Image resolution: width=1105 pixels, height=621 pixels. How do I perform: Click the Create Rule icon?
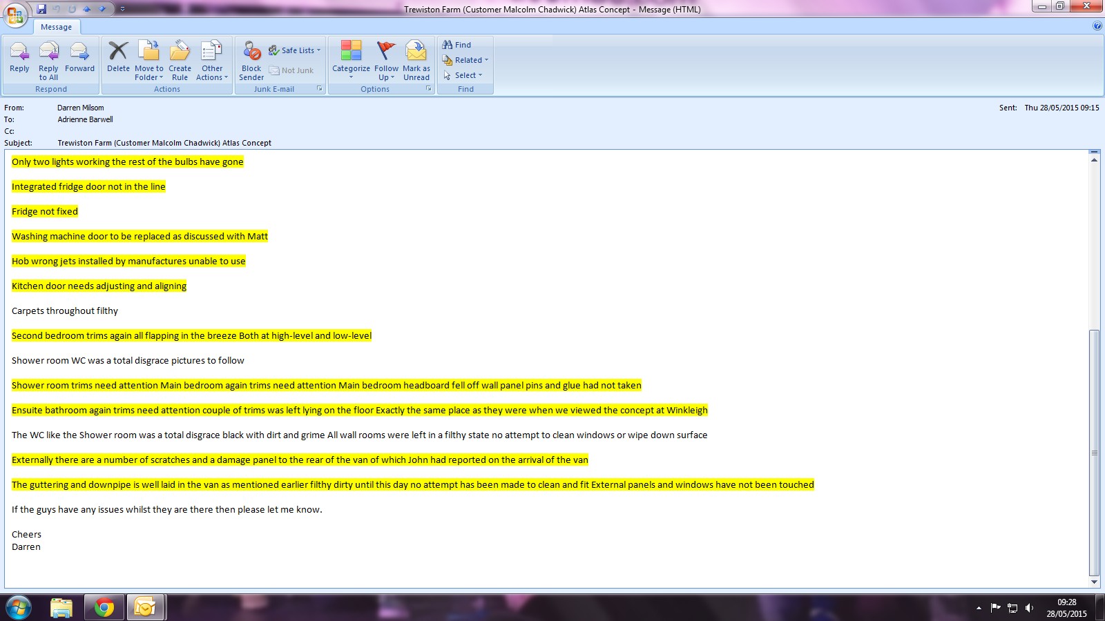180,52
